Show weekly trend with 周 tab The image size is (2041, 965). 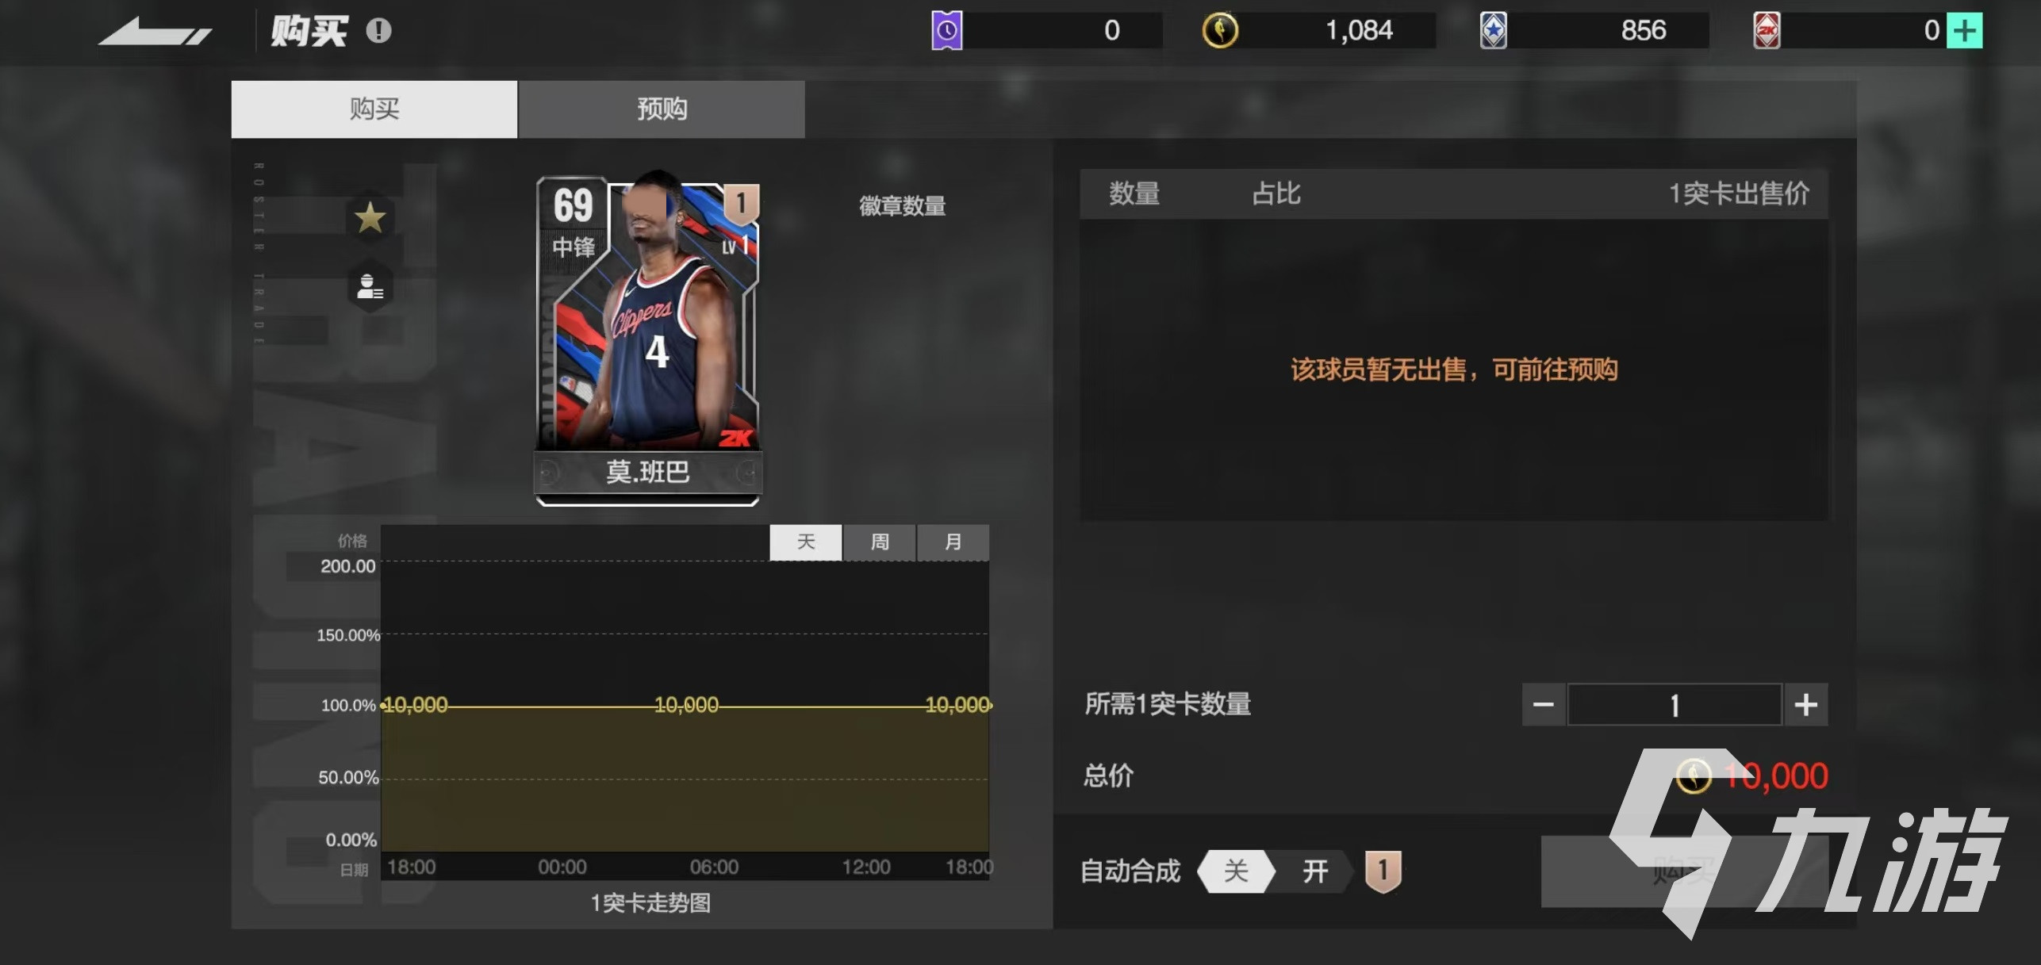pos(879,542)
